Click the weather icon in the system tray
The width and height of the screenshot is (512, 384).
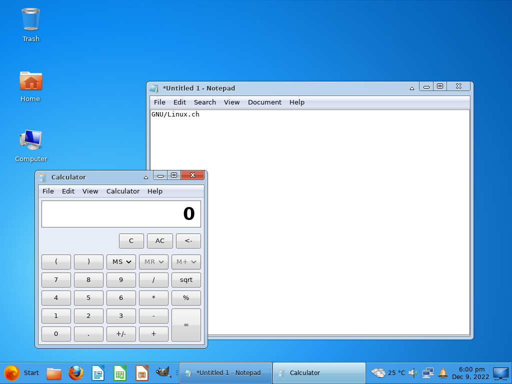tap(378, 372)
